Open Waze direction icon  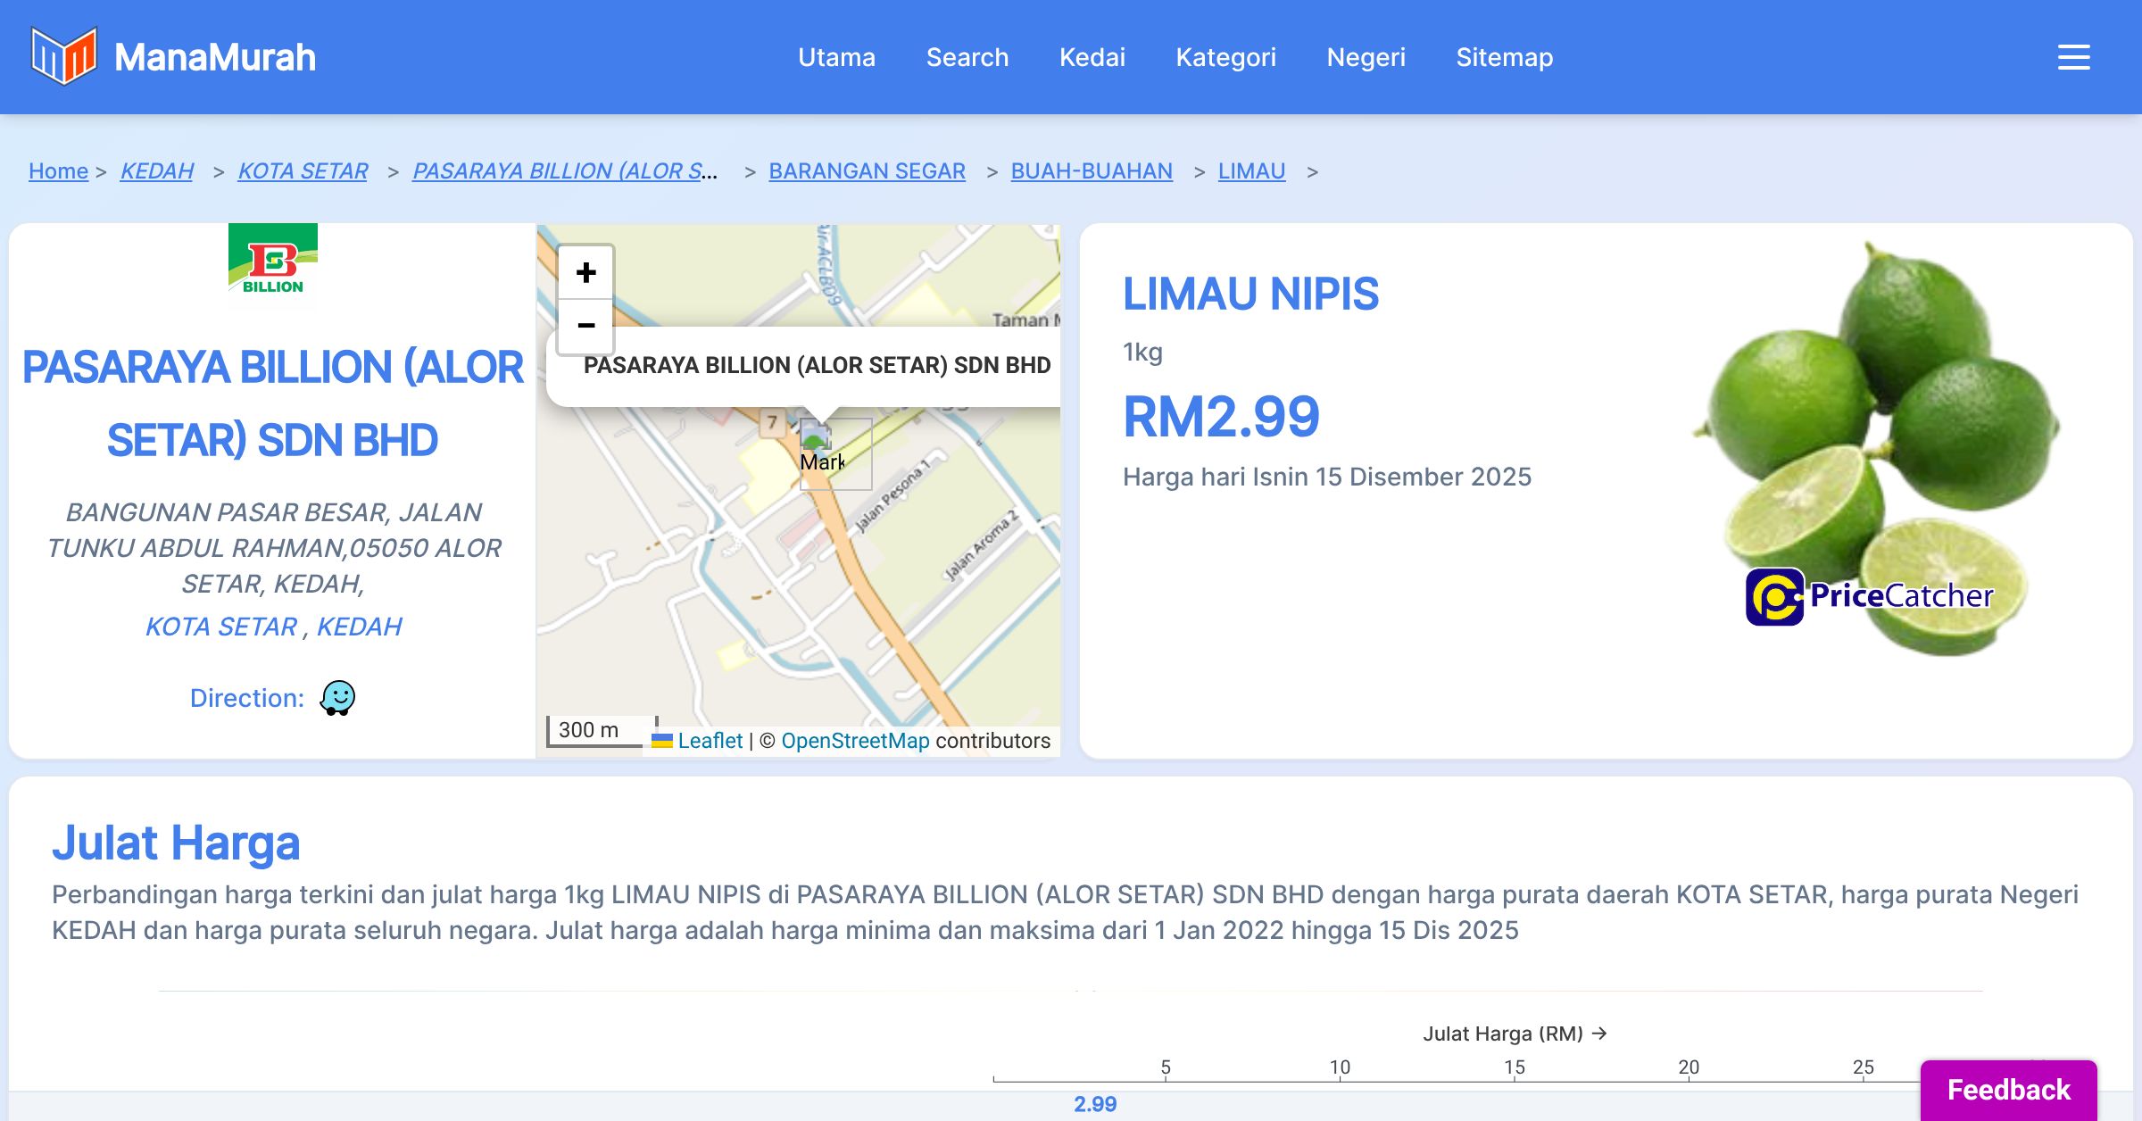[x=337, y=698]
